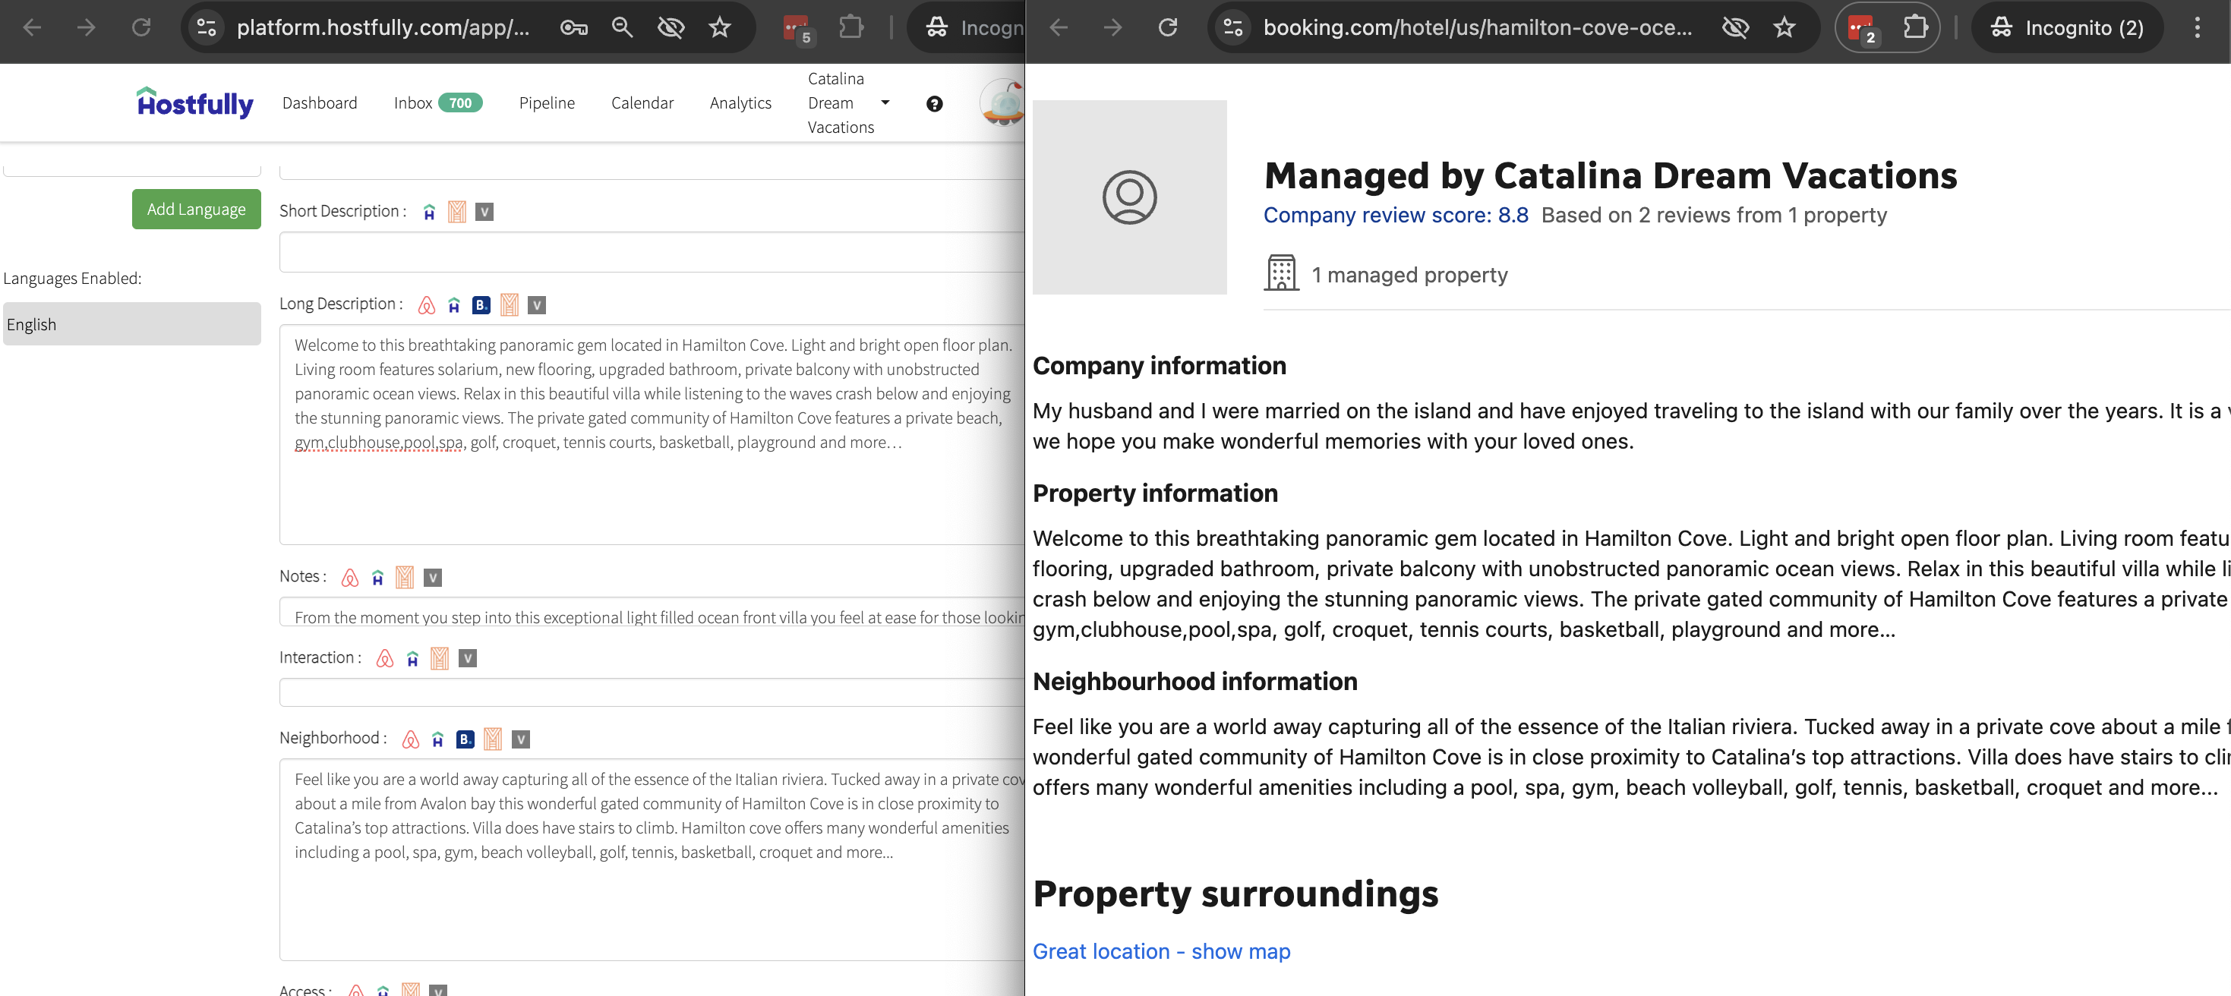Click the Short Description input field
This screenshot has height=996, width=2231.
[652, 252]
